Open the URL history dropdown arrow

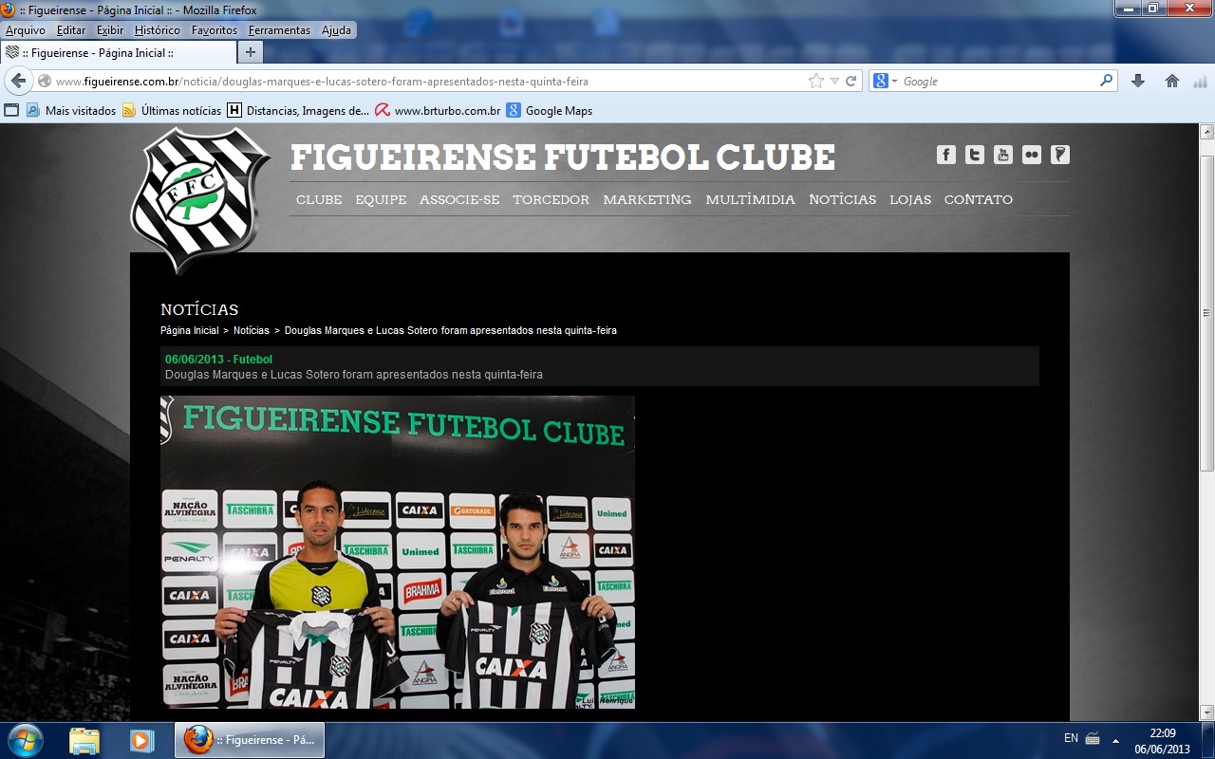tap(834, 82)
